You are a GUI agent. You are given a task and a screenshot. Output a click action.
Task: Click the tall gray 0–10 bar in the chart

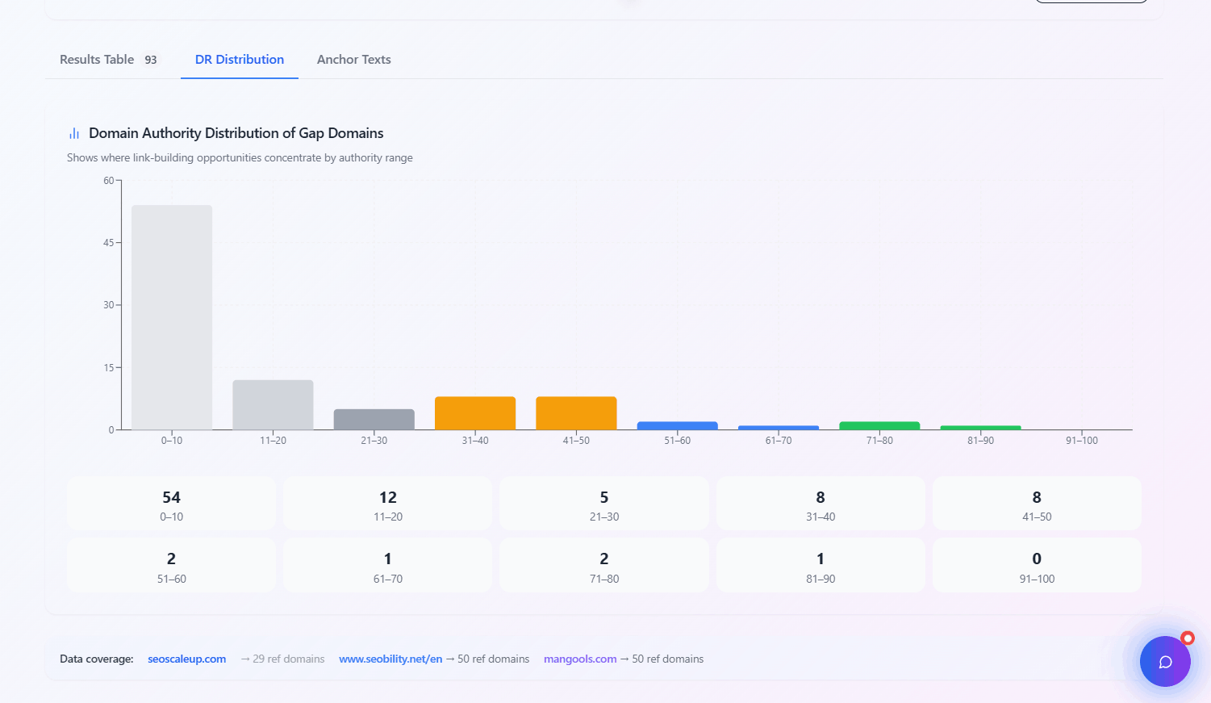[171, 315]
